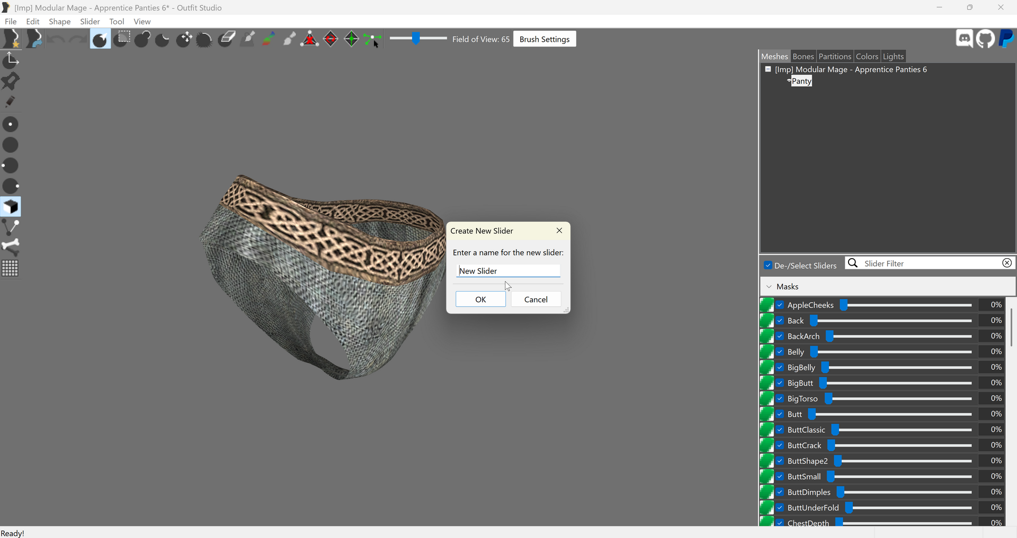The height and width of the screenshot is (538, 1017).
Task: Pick the Mask brush tool
Action: [x=122, y=39]
